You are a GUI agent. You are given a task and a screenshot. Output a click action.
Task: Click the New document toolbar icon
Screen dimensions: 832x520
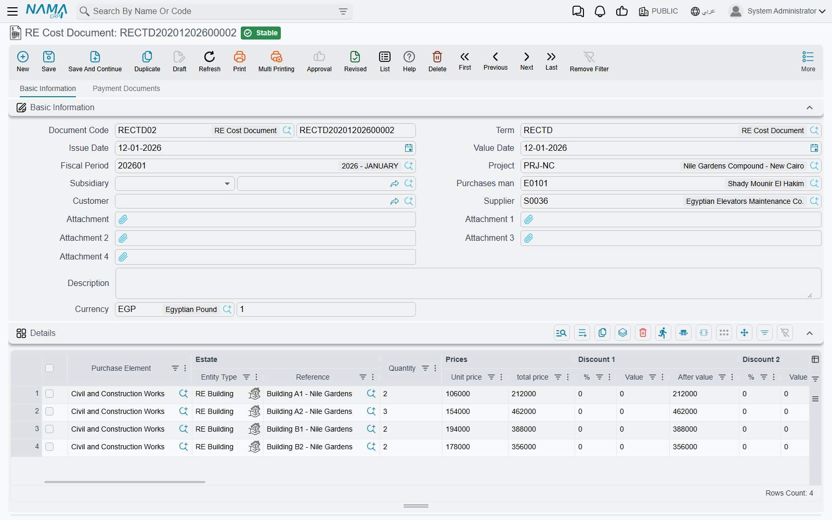coord(23,61)
